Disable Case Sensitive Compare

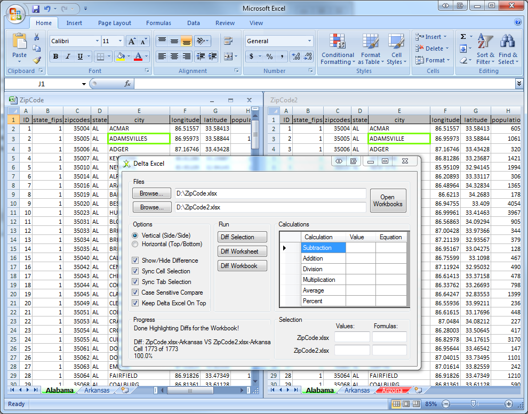click(135, 293)
